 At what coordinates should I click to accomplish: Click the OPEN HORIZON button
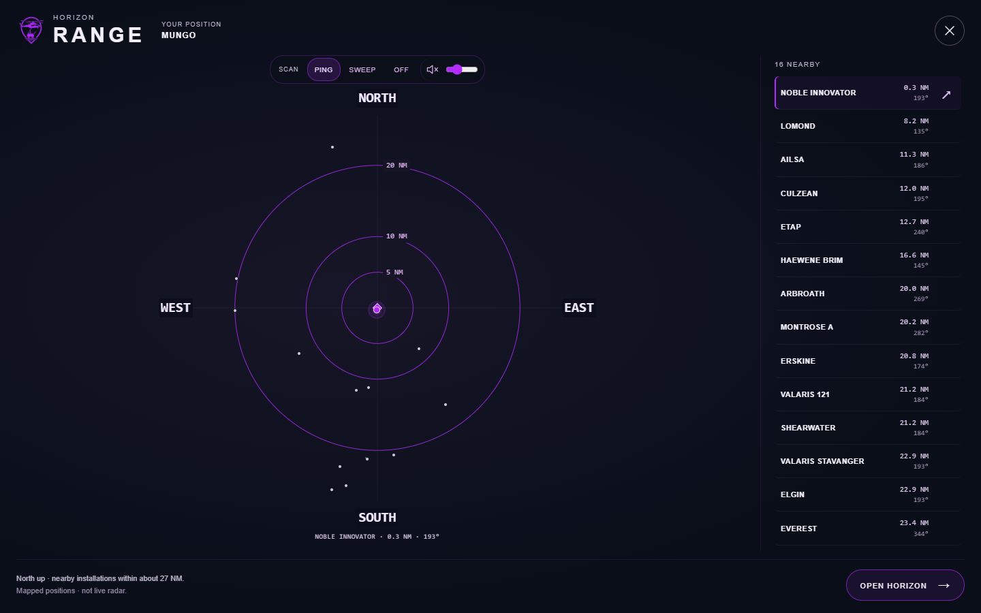tap(905, 585)
